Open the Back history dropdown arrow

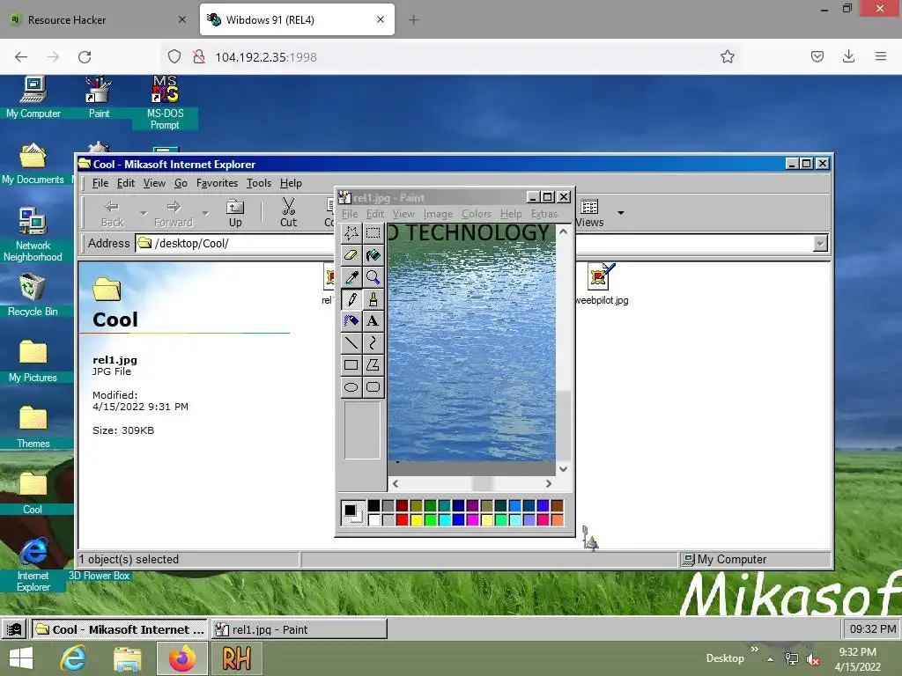[x=144, y=213]
